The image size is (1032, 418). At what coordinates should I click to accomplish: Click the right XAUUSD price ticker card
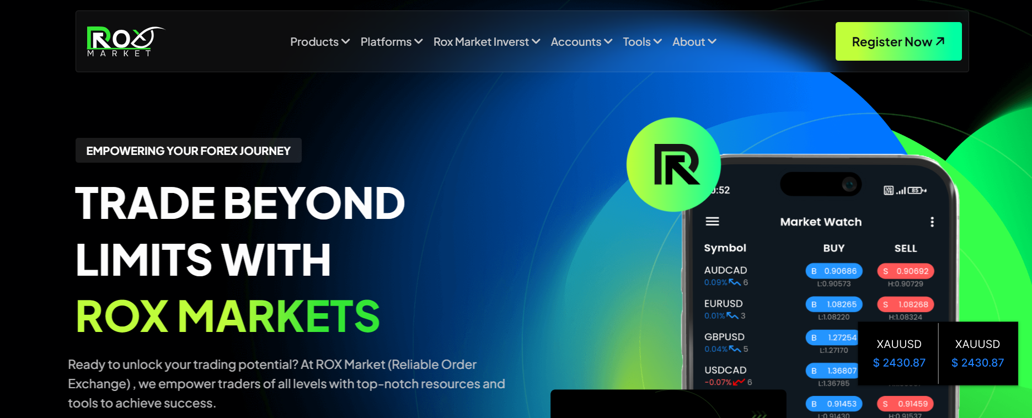tap(977, 353)
